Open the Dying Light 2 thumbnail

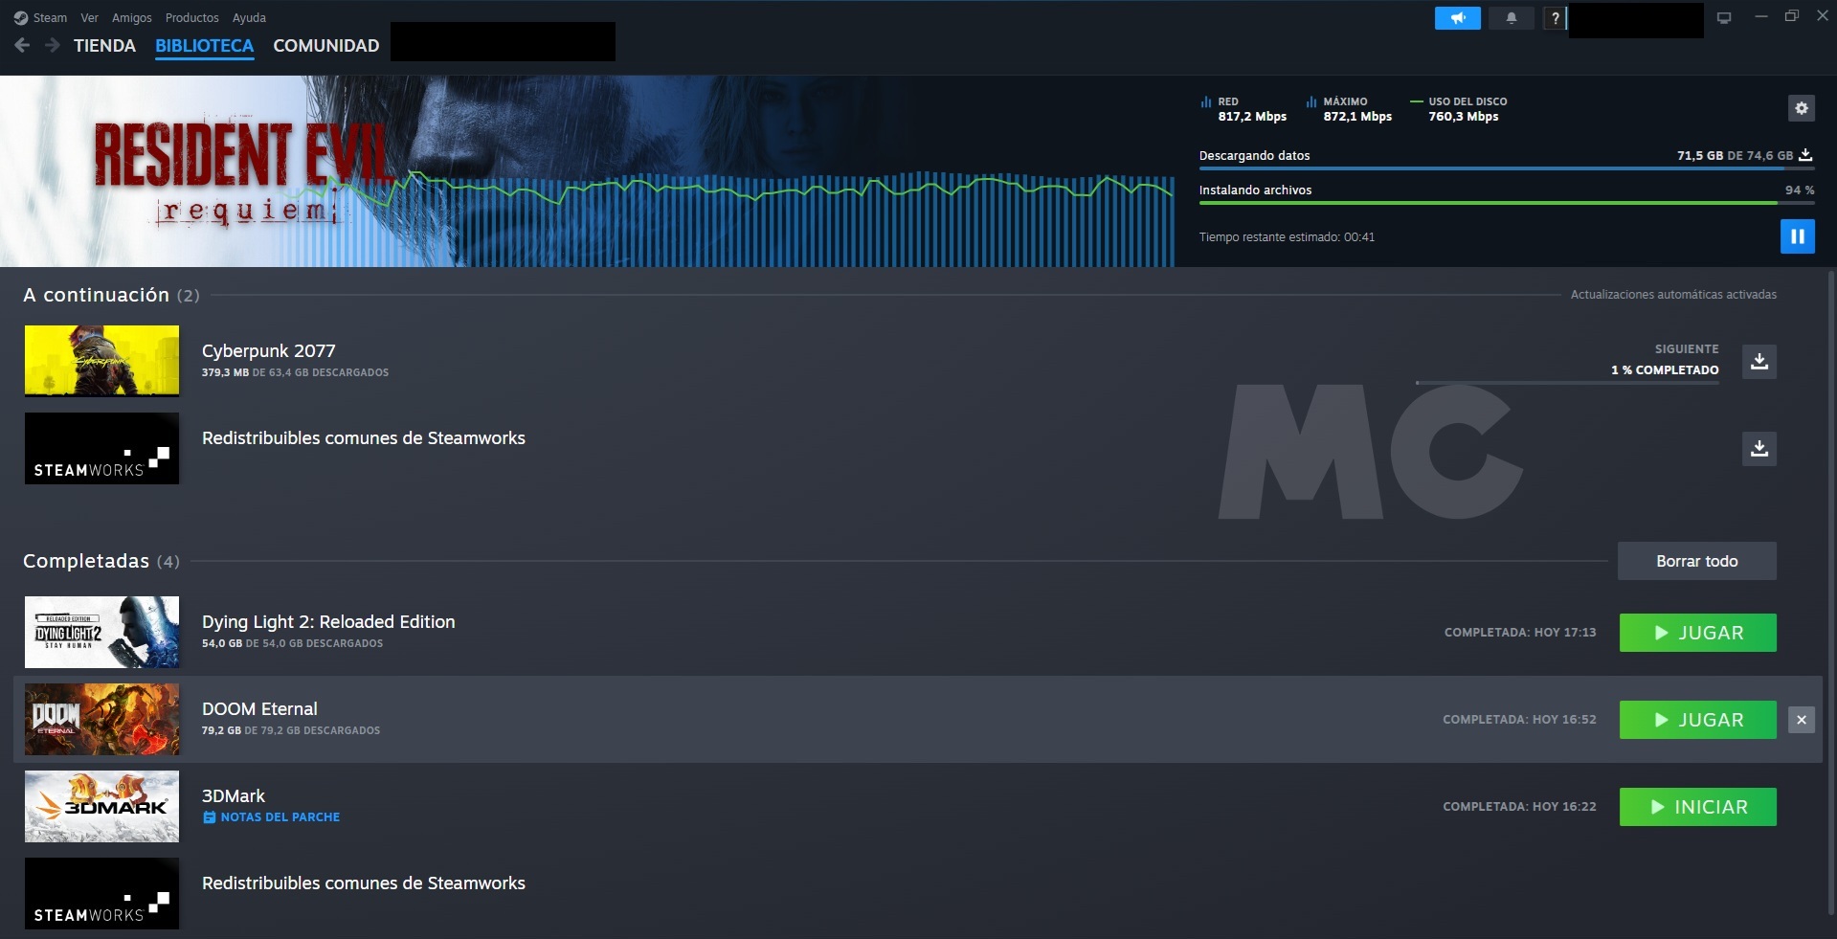(x=101, y=632)
